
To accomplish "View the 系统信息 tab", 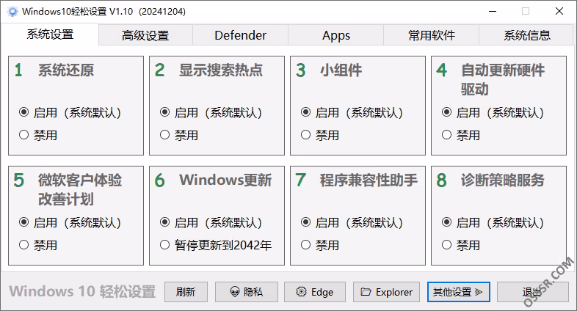I will [x=526, y=35].
